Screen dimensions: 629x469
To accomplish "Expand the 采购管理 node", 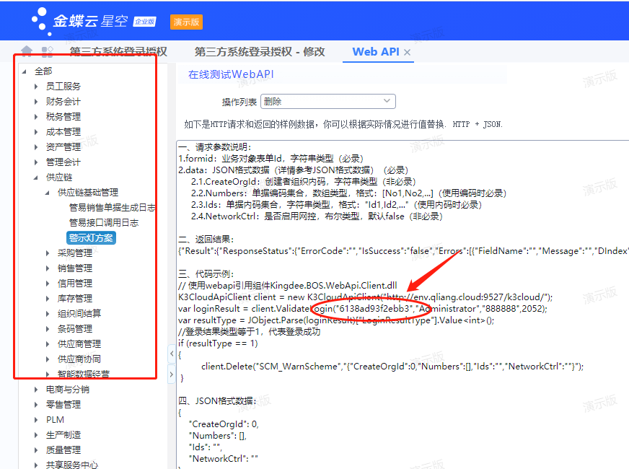I will (x=48, y=253).
